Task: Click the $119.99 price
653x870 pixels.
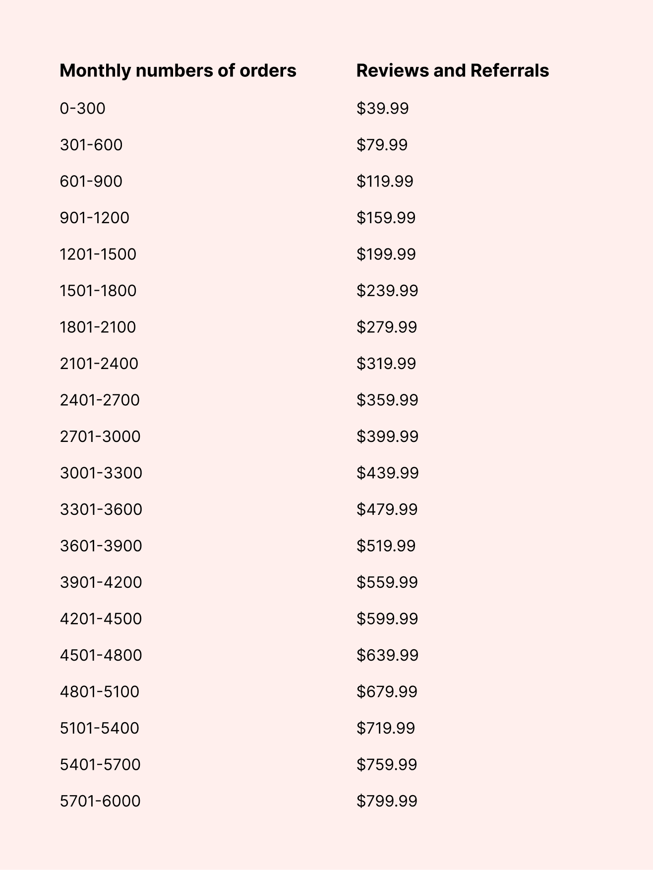Action: coord(385,181)
